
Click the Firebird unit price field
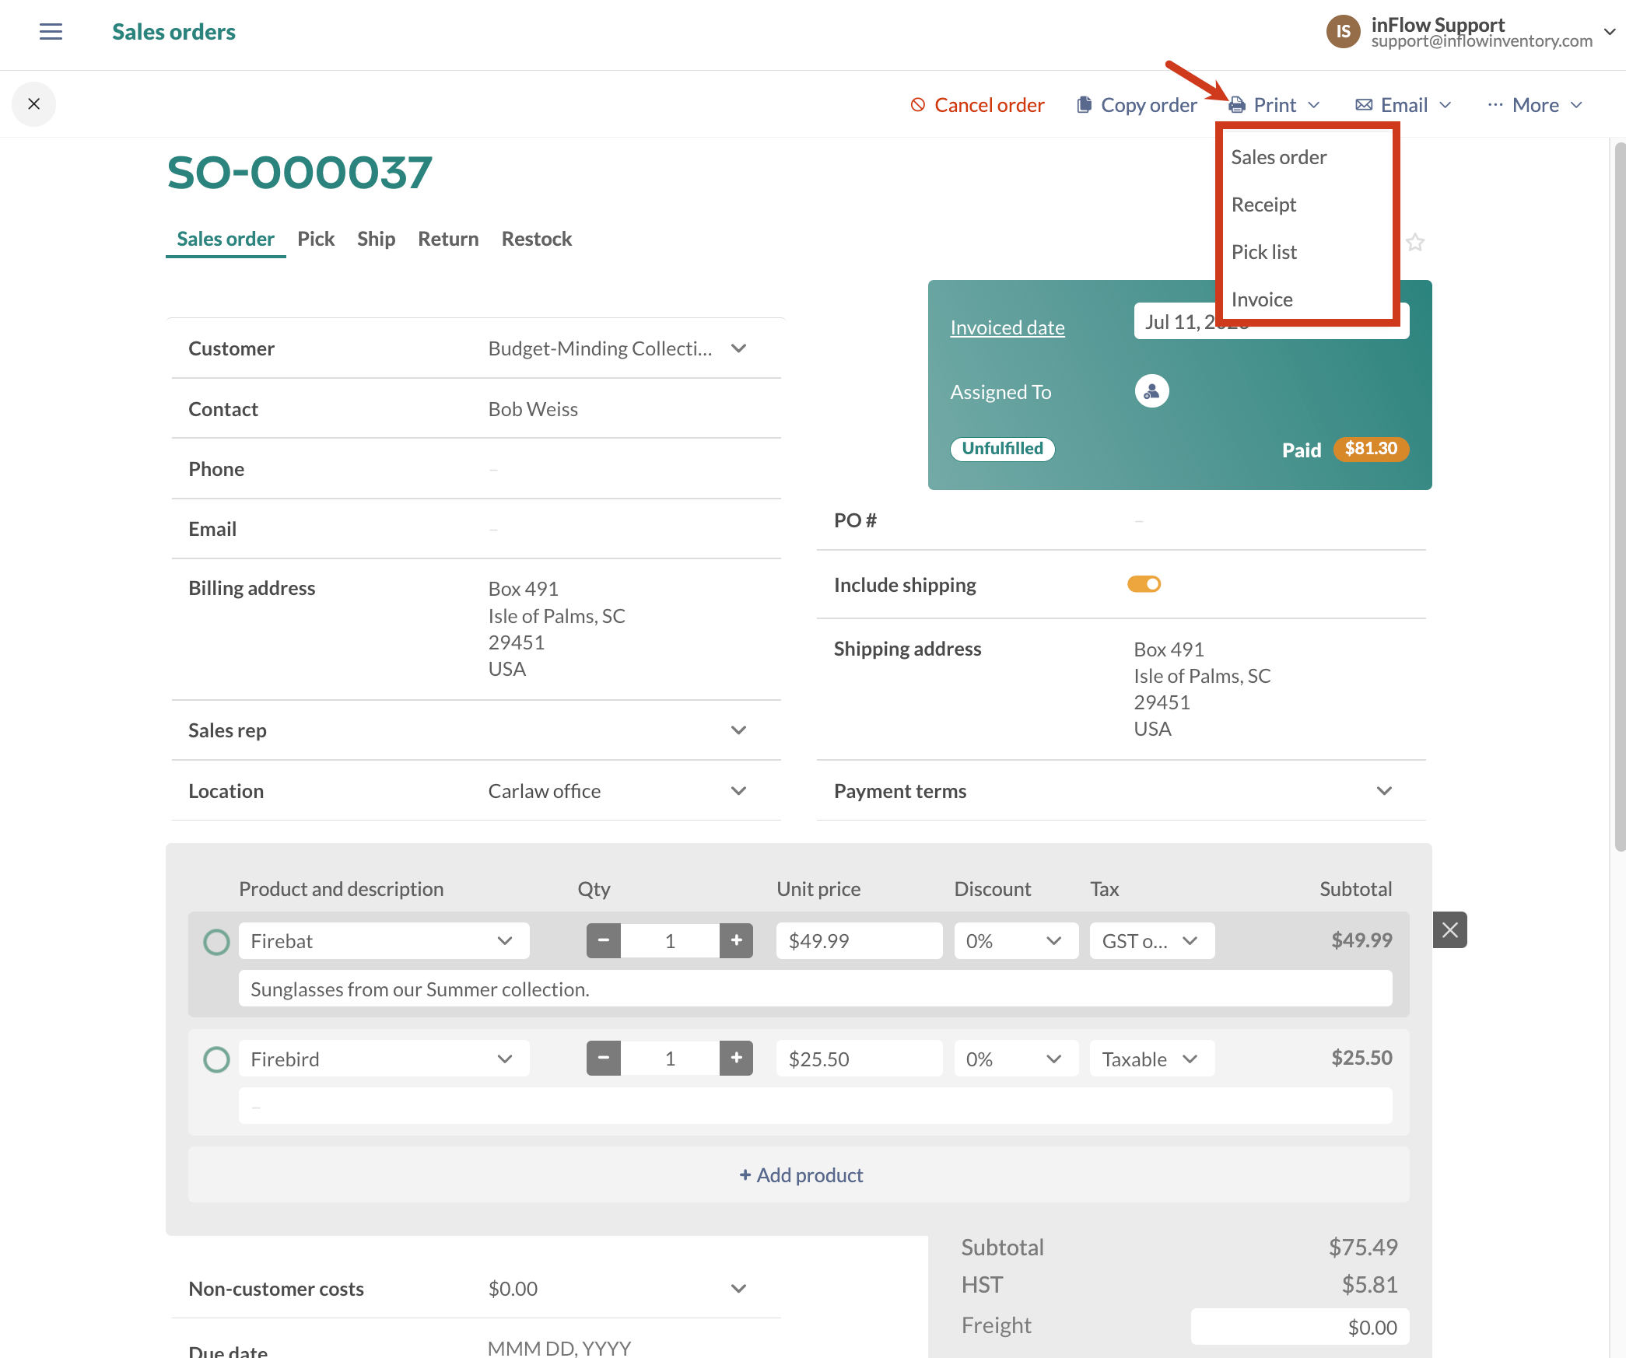[x=859, y=1059]
